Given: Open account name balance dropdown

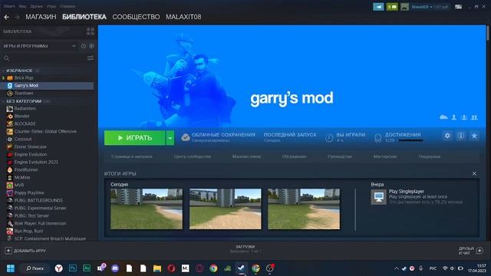Looking at the screenshot, I should (x=430, y=7).
